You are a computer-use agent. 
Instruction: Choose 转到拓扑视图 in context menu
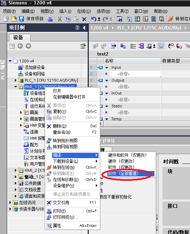pos(72,141)
